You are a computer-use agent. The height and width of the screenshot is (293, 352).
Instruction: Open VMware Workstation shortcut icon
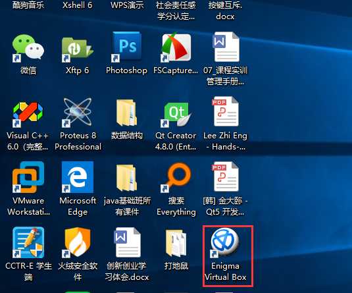click(x=28, y=177)
